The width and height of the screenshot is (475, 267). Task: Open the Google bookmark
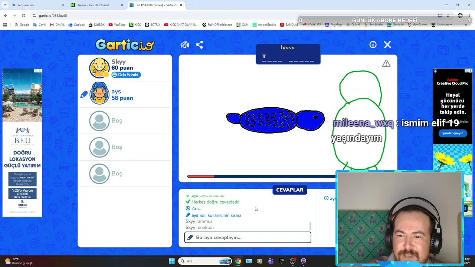click(22, 25)
